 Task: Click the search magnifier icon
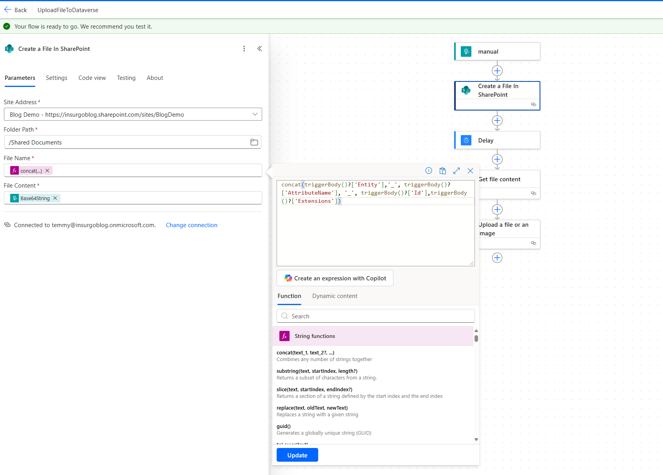pos(285,316)
